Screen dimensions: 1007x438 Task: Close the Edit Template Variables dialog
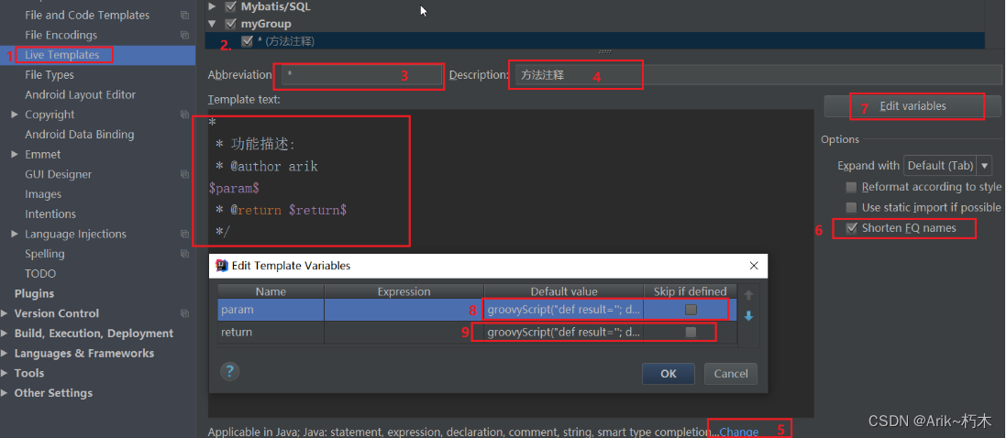tap(754, 266)
